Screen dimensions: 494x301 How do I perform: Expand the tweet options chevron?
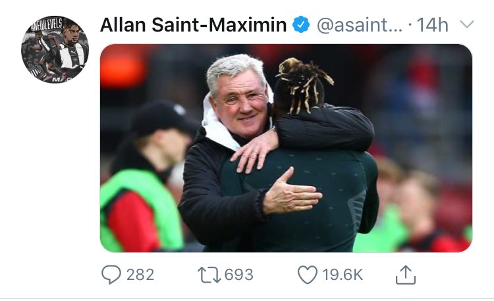pyautogui.click(x=466, y=24)
